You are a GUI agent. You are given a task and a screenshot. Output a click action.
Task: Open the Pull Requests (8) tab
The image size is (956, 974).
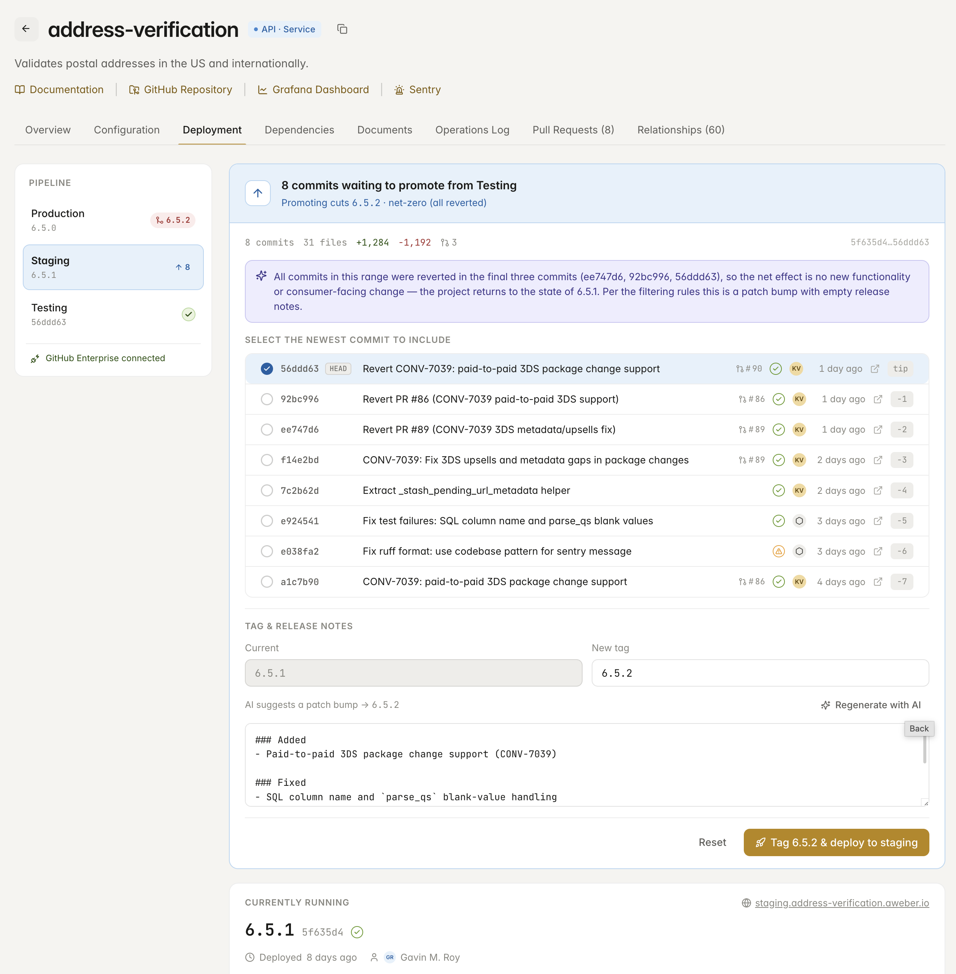[573, 130]
